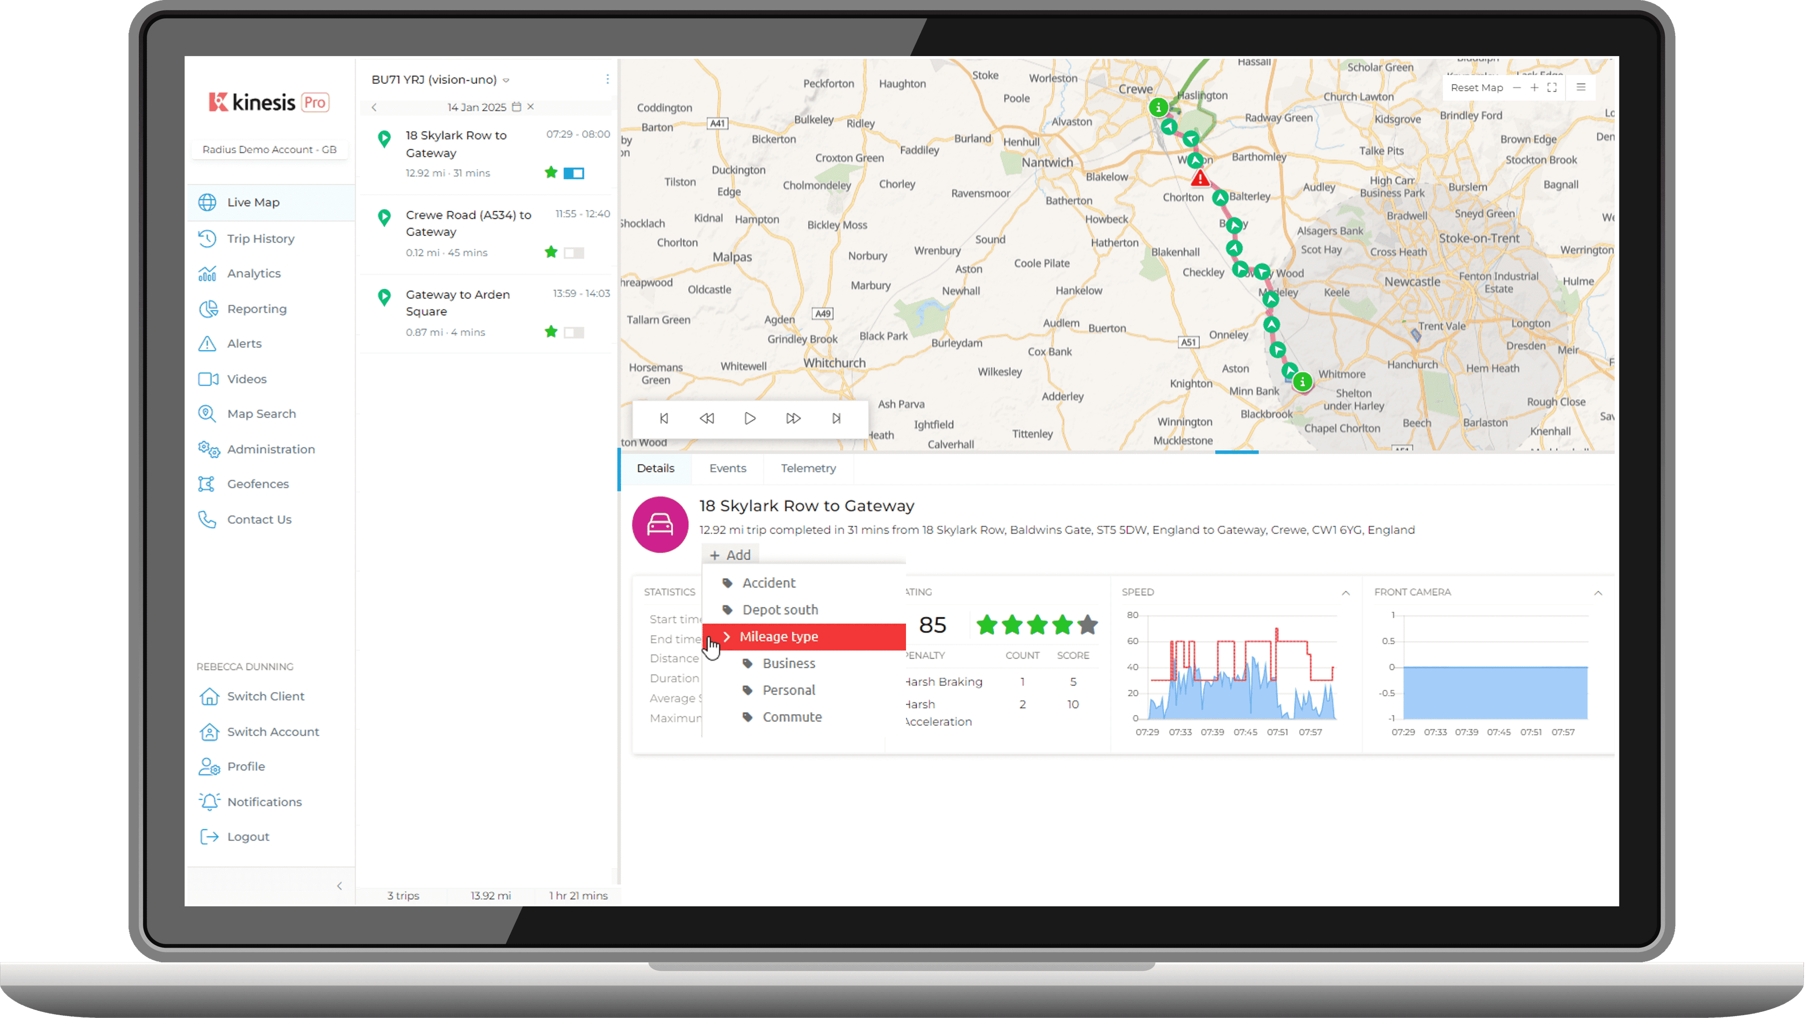Click star rating of Gateway to Arden Square trip
The width and height of the screenshot is (1812, 1018).
coord(552,332)
